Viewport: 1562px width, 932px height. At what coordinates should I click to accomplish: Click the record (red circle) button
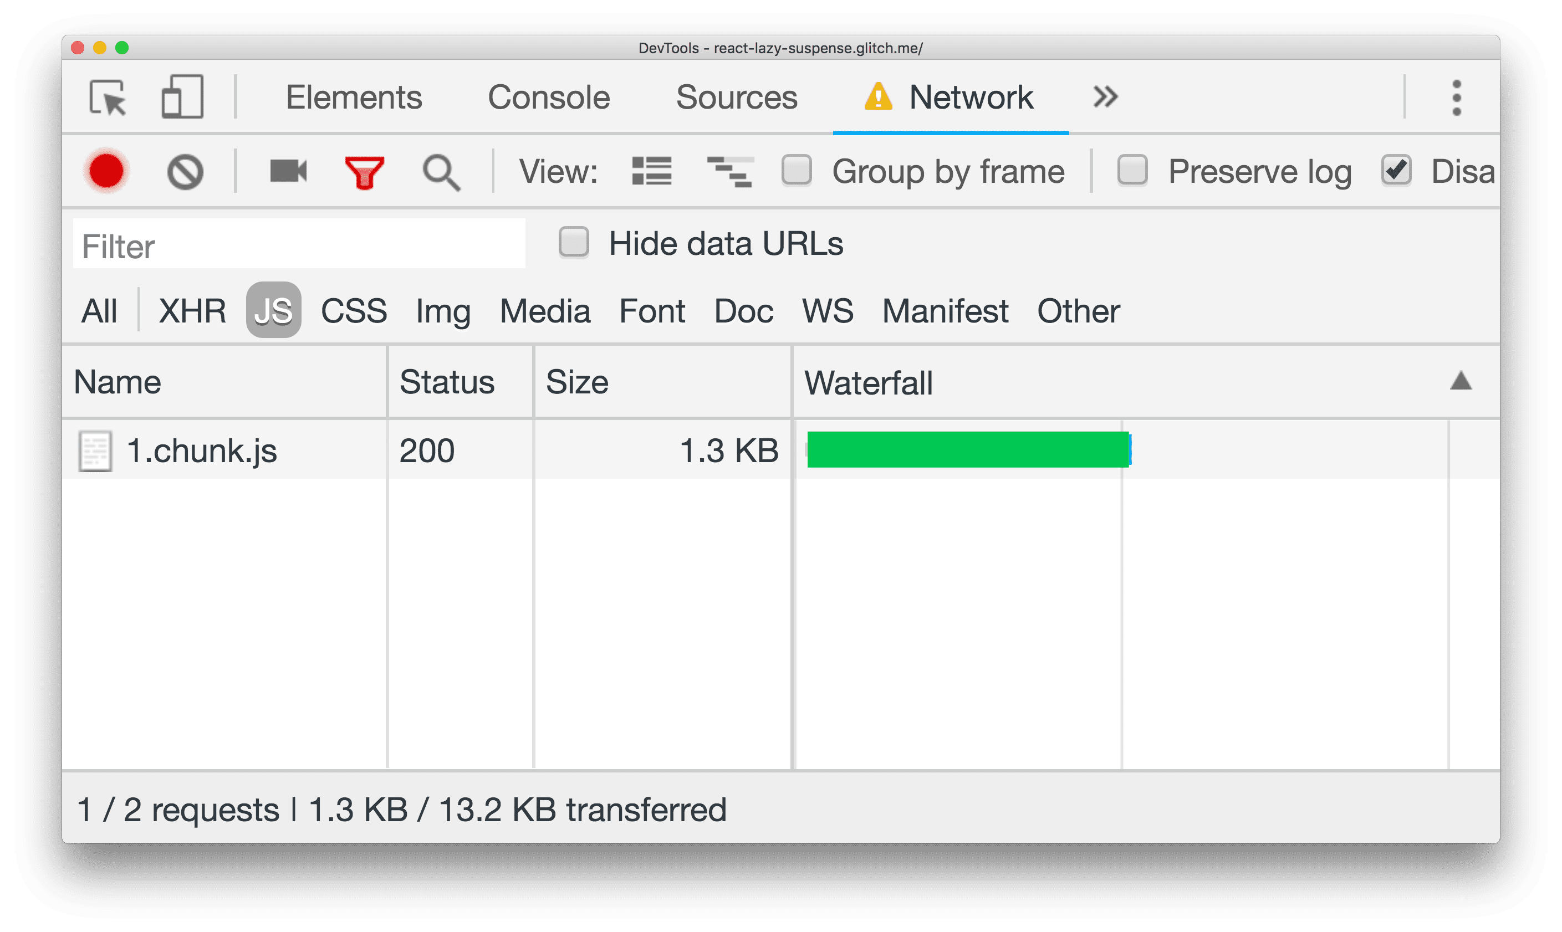(108, 171)
